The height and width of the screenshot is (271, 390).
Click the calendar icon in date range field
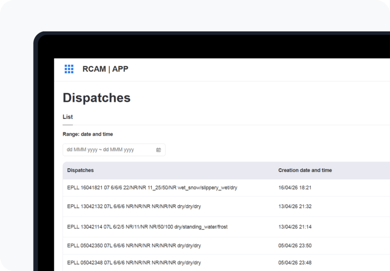coord(158,150)
